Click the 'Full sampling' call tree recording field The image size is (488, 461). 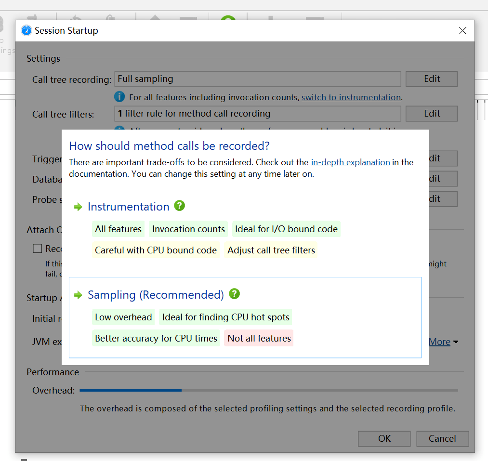coord(257,79)
